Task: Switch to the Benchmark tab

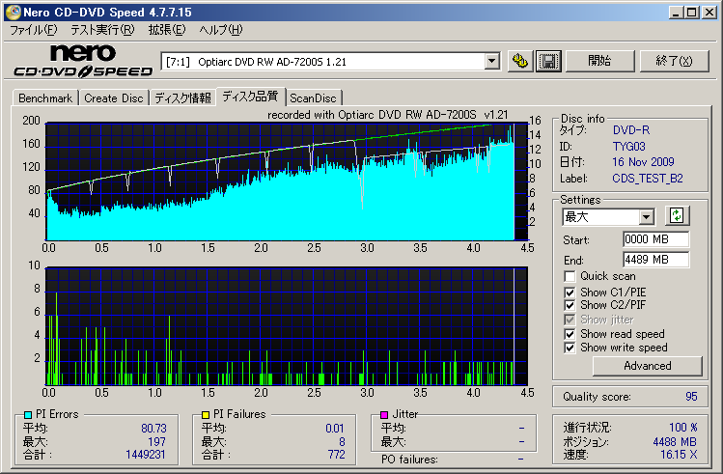Action: [x=45, y=98]
